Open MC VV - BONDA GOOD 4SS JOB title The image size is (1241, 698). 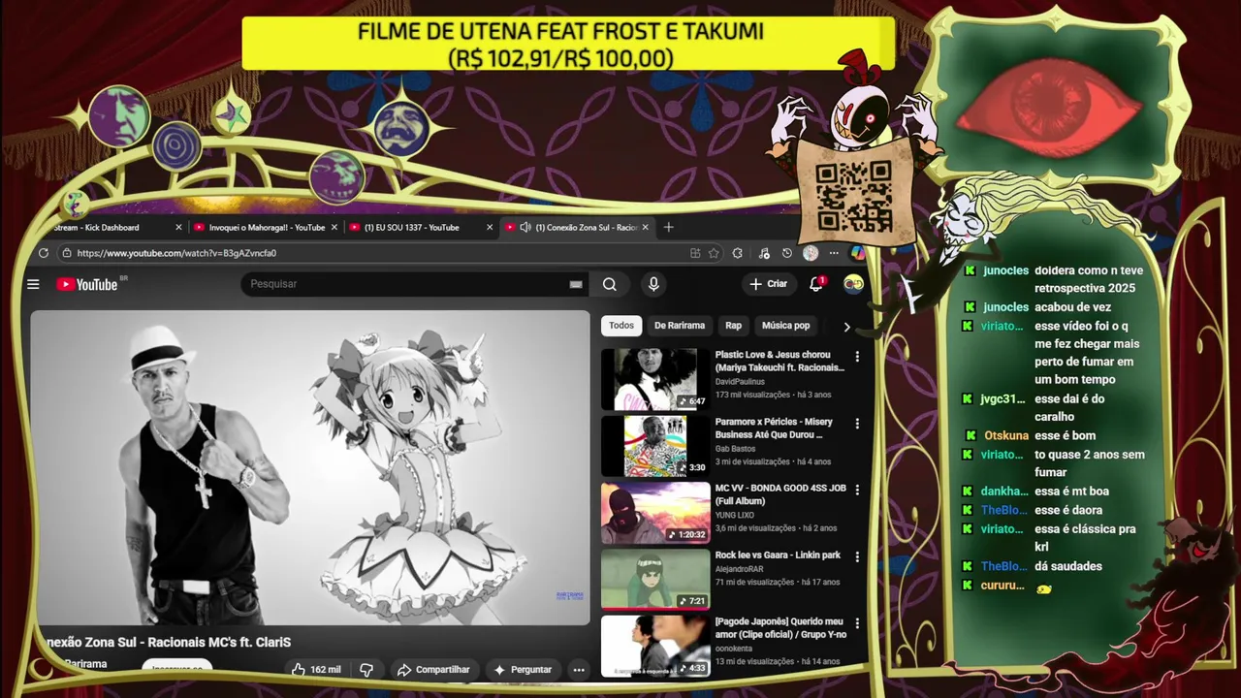click(x=780, y=494)
